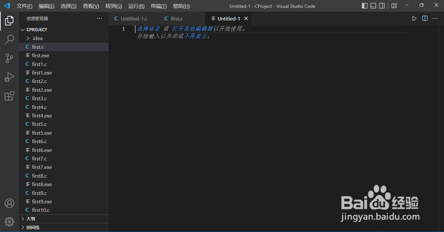
Task: Select first.exe in the explorer
Action: click(x=64, y=56)
